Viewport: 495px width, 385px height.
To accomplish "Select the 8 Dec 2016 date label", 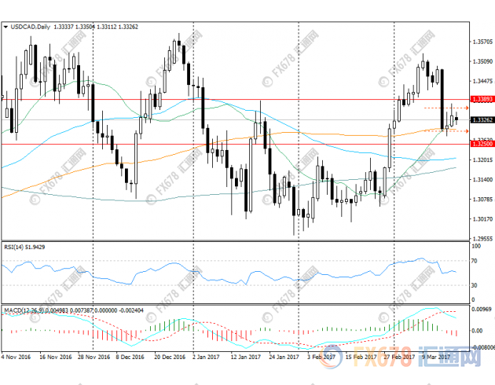I will [130, 357].
